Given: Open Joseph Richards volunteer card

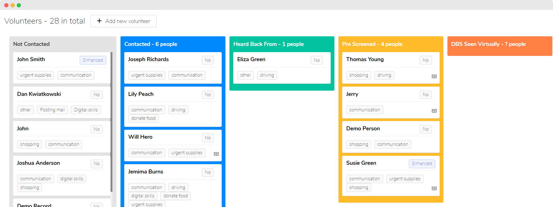Looking at the screenshot, I should [x=173, y=68].
